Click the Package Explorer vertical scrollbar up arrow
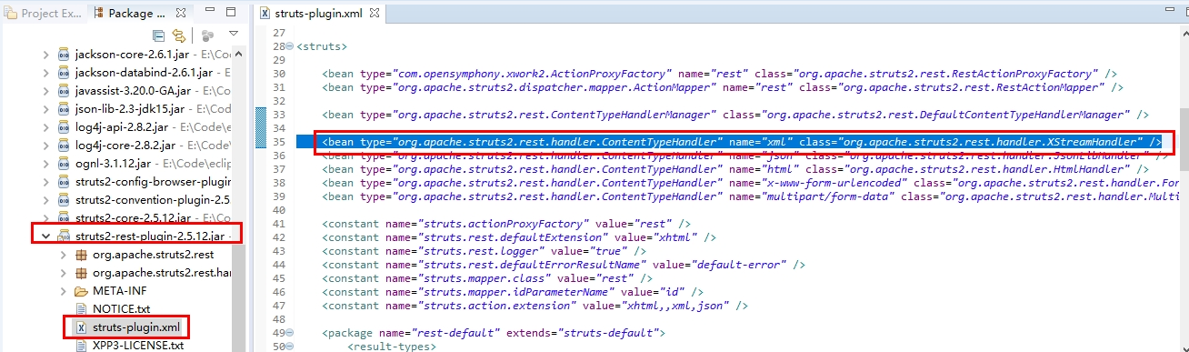Image resolution: width=1189 pixels, height=352 pixels. point(237,52)
